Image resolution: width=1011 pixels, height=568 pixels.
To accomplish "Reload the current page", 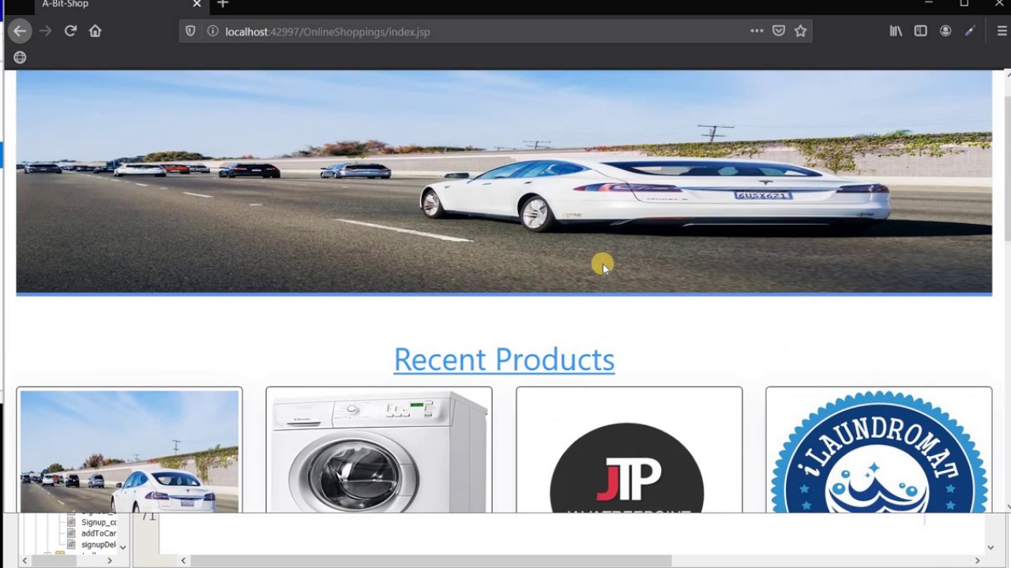I will point(70,31).
